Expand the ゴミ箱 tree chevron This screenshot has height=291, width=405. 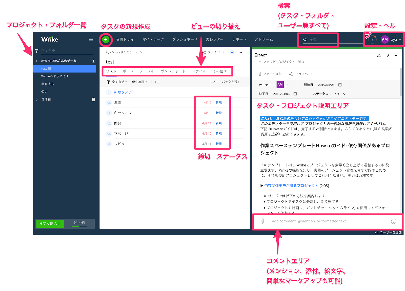pyautogui.click(x=37, y=99)
